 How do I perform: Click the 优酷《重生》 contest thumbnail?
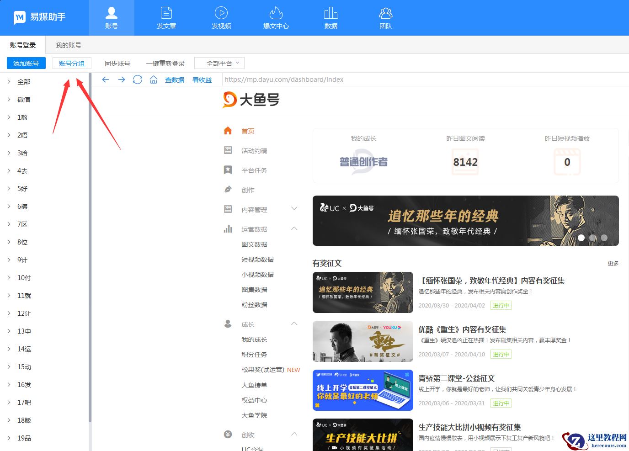(363, 341)
